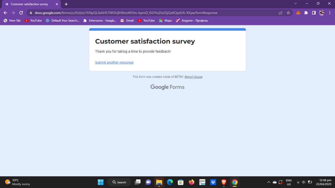
Task: Open the Windows Start menu
Action: point(100,182)
